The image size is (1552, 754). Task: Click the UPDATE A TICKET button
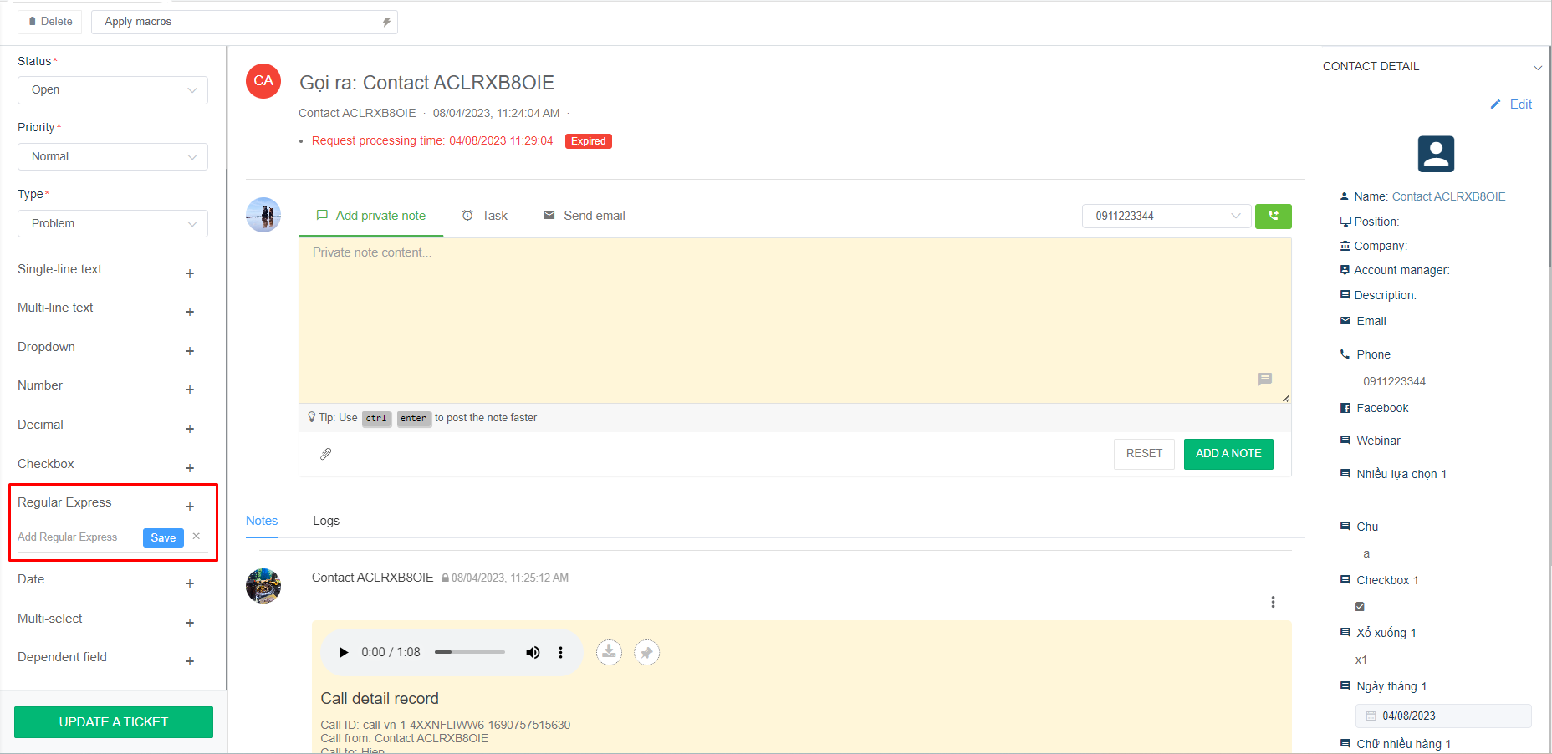pyautogui.click(x=114, y=722)
